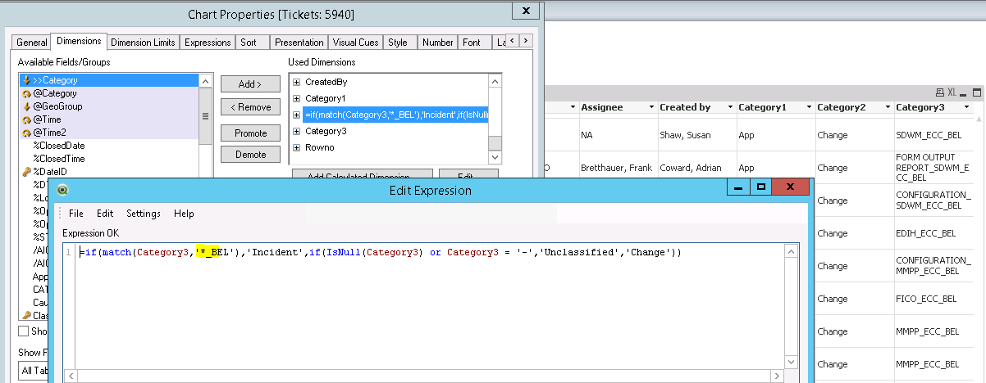
Task: Send table to Excel via XL icon
Action: [952, 92]
